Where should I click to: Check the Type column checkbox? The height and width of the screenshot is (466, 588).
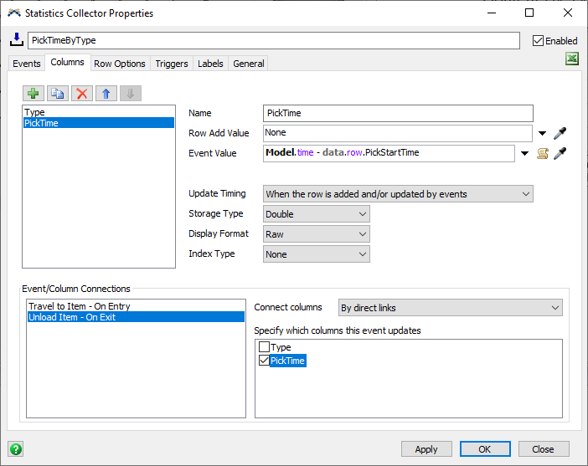click(265, 347)
